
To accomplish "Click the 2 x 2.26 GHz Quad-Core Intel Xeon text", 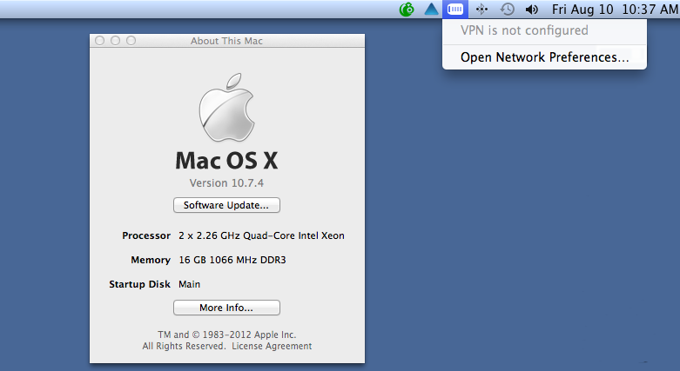I will click(x=261, y=235).
